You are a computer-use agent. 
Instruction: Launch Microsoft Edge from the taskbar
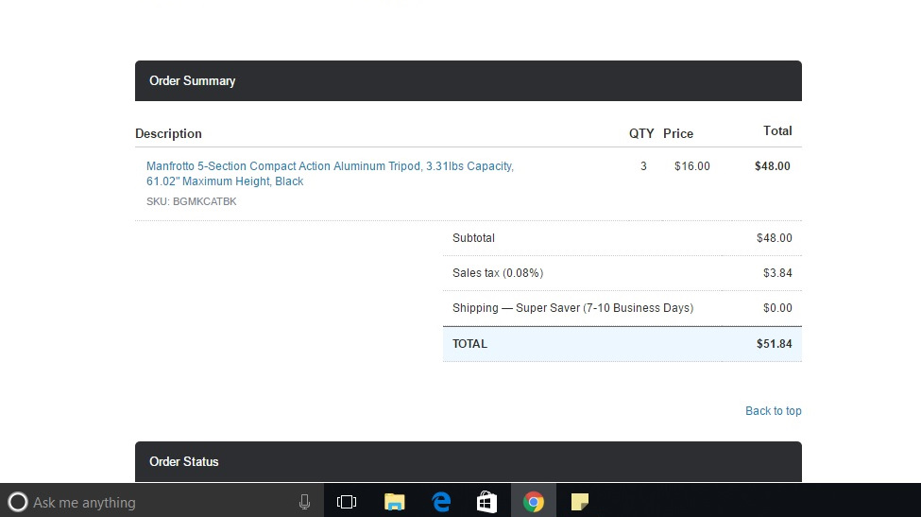(441, 502)
